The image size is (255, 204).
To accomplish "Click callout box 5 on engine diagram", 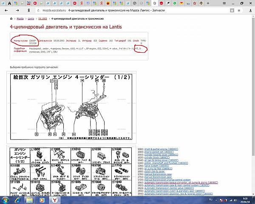I will click(37, 134).
